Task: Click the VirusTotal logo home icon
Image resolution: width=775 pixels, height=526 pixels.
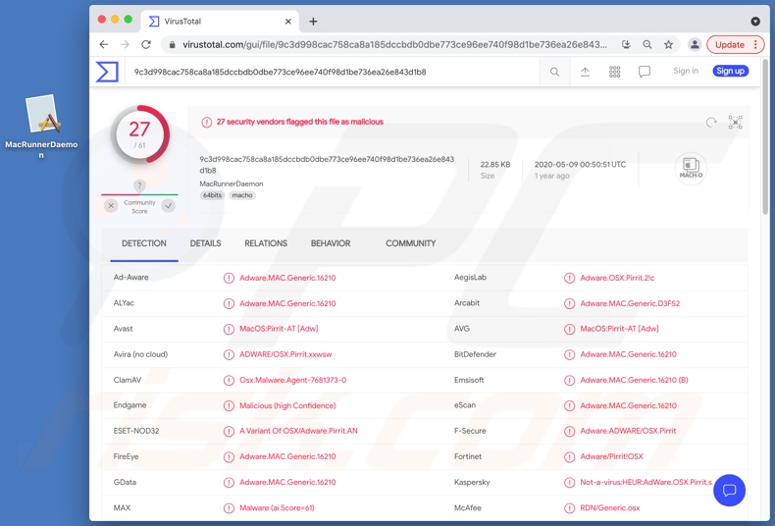Action: tap(107, 72)
